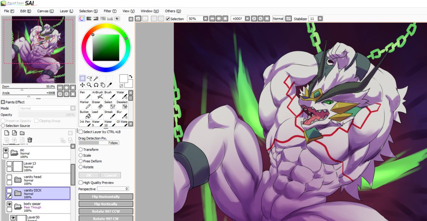Collapse the pic layer folder
The height and width of the screenshot is (221, 427).
coord(14,153)
